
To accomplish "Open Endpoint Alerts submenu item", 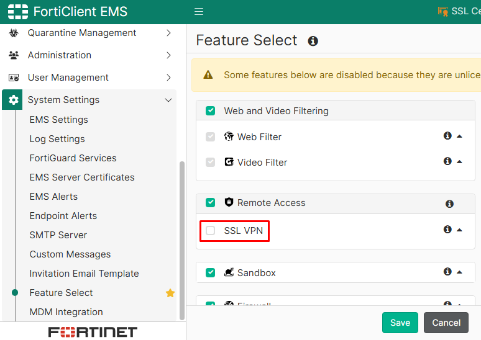I will click(63, 216).
